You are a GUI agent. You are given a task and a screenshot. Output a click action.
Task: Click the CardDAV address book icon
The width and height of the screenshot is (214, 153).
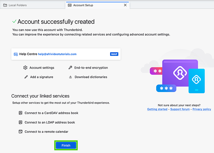(x=20, y=113)
